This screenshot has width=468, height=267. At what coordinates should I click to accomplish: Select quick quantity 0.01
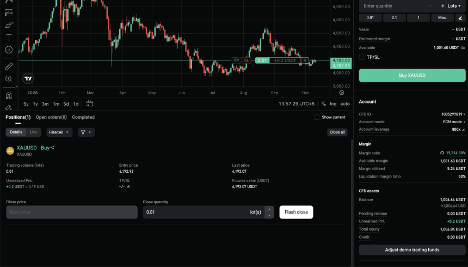370,17
